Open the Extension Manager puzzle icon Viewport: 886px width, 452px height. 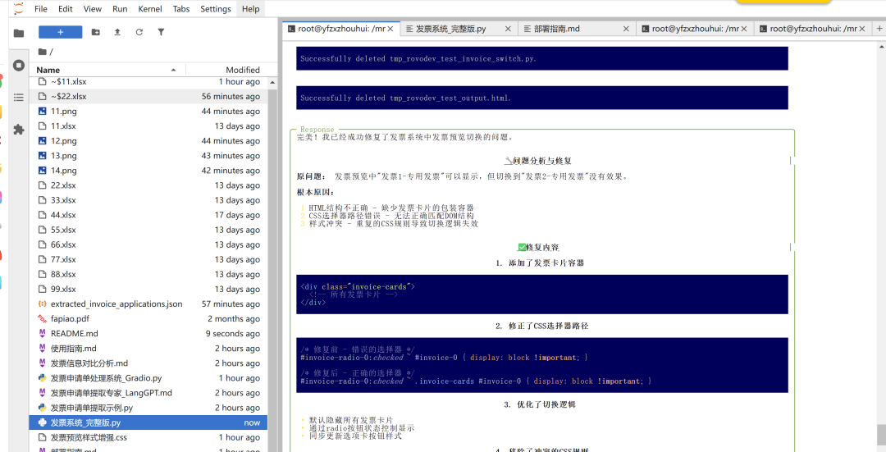pos(18,129)
